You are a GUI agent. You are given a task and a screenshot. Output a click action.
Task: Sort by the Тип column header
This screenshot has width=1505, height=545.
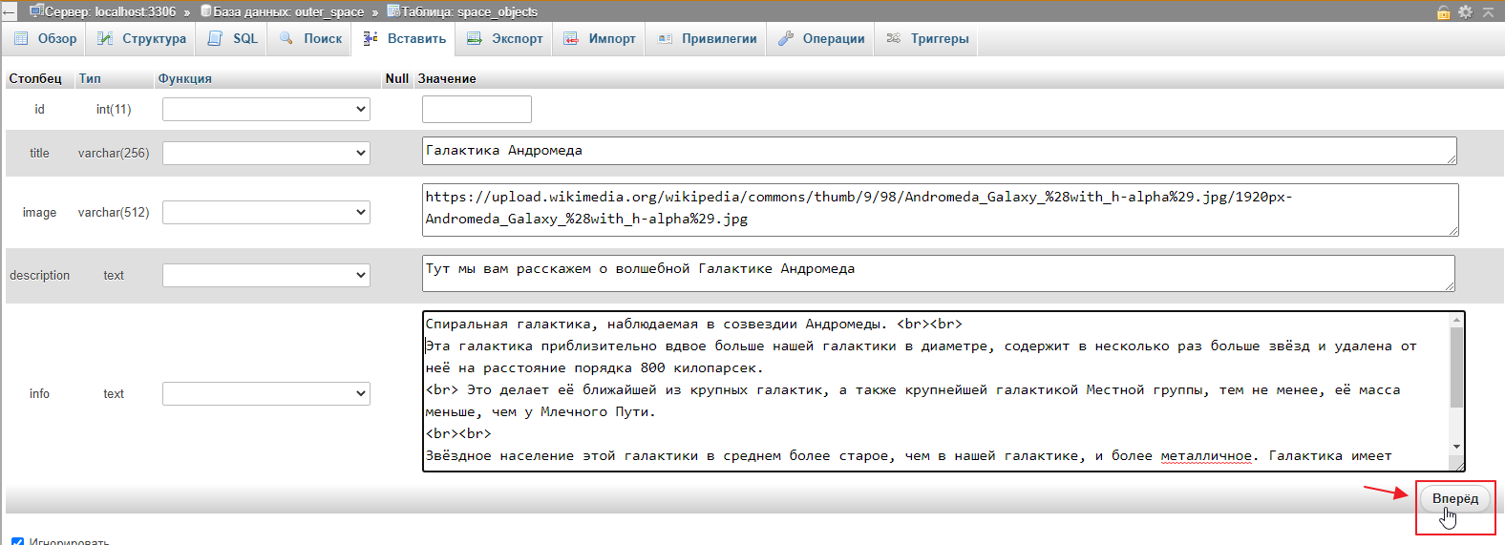[x=90, y=78]
